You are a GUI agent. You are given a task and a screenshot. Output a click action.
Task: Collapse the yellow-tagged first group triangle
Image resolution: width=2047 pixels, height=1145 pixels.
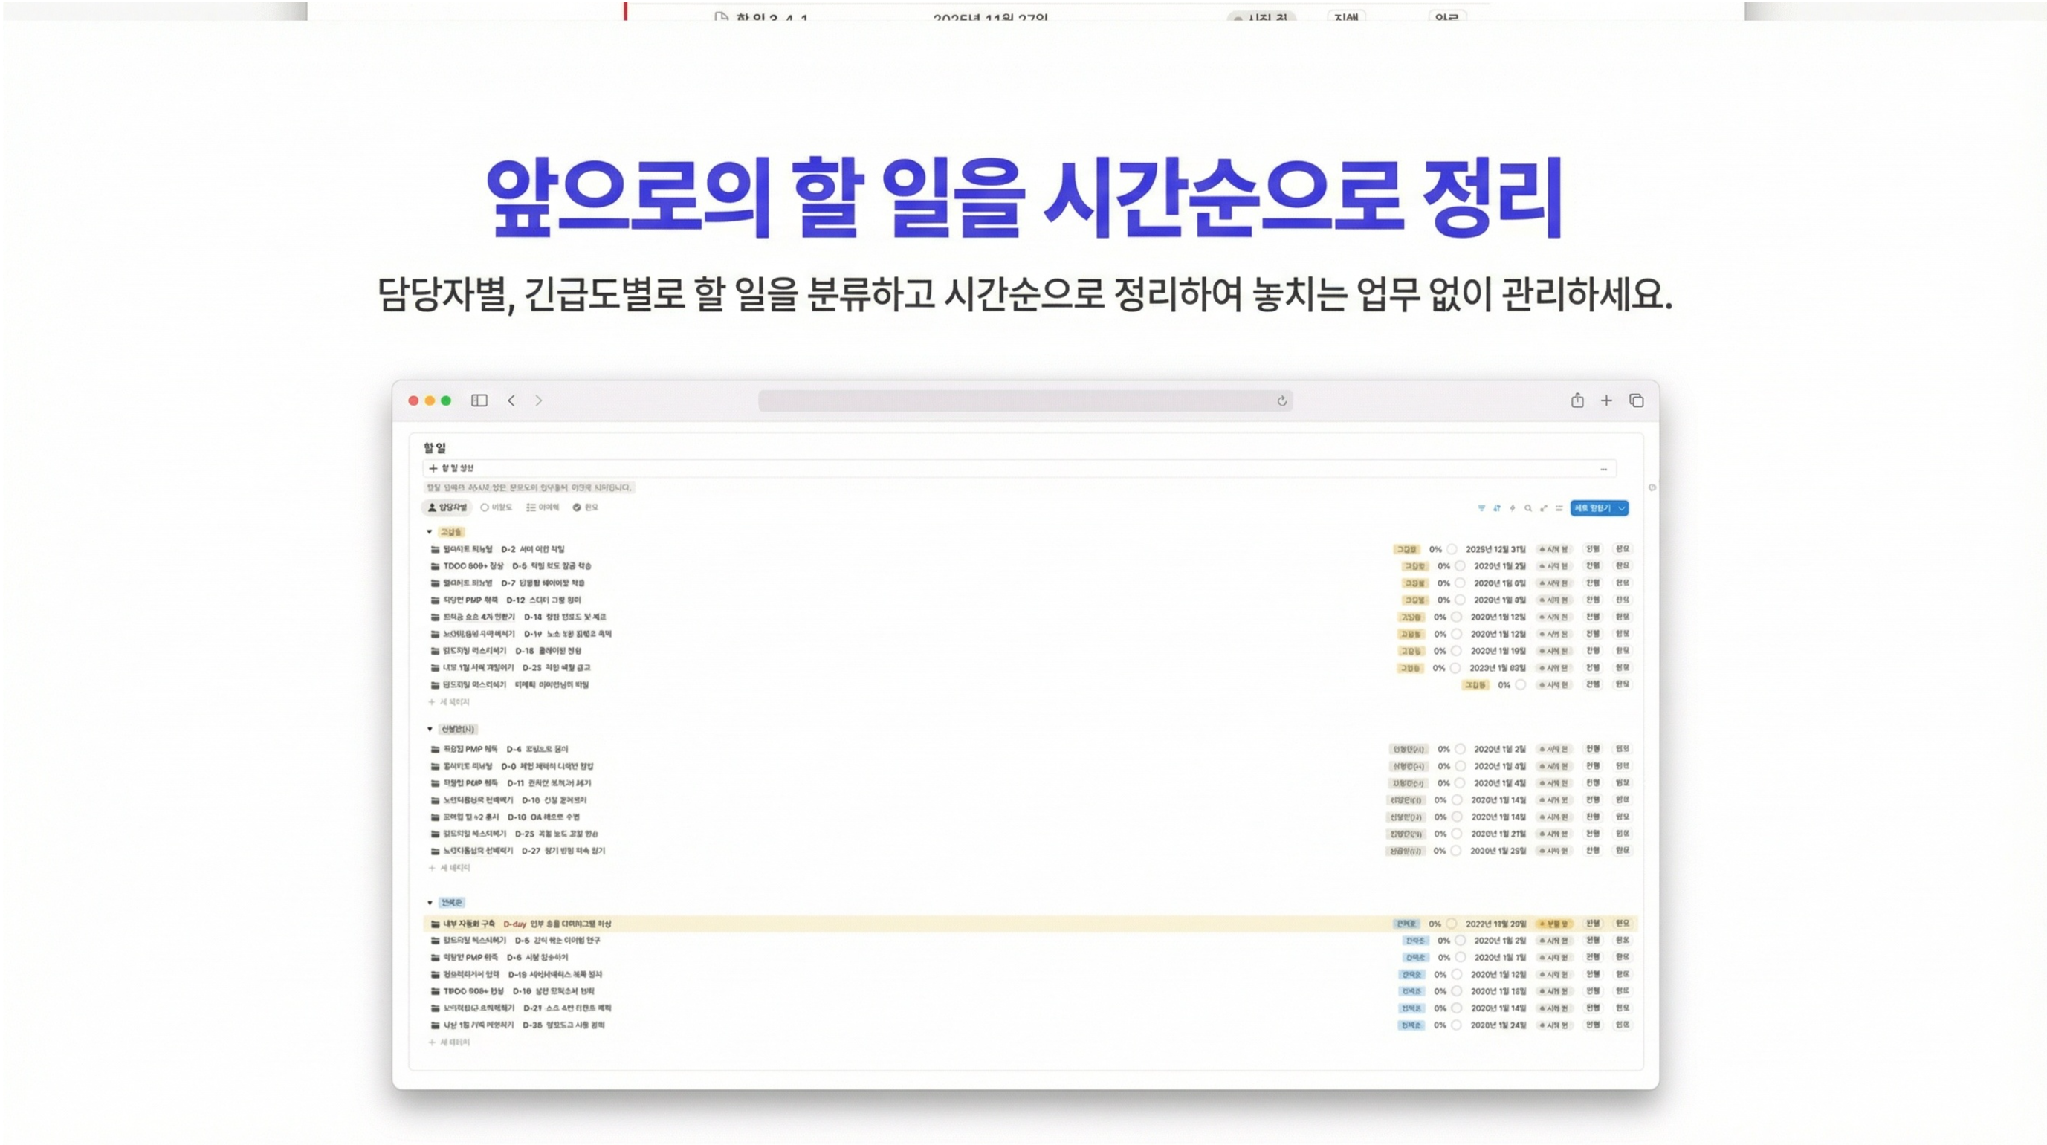point(430,531)
